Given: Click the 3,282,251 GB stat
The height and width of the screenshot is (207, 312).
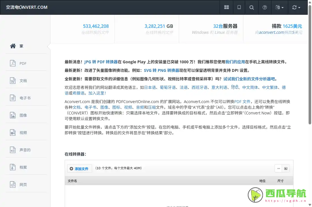Looking at the screenshot, I should point(159,26).
